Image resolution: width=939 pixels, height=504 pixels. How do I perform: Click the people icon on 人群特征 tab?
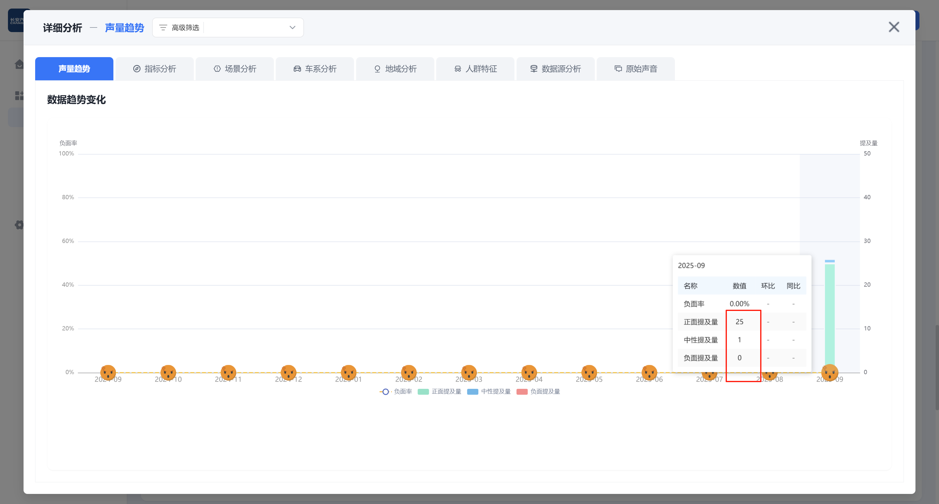coord(458,69)
